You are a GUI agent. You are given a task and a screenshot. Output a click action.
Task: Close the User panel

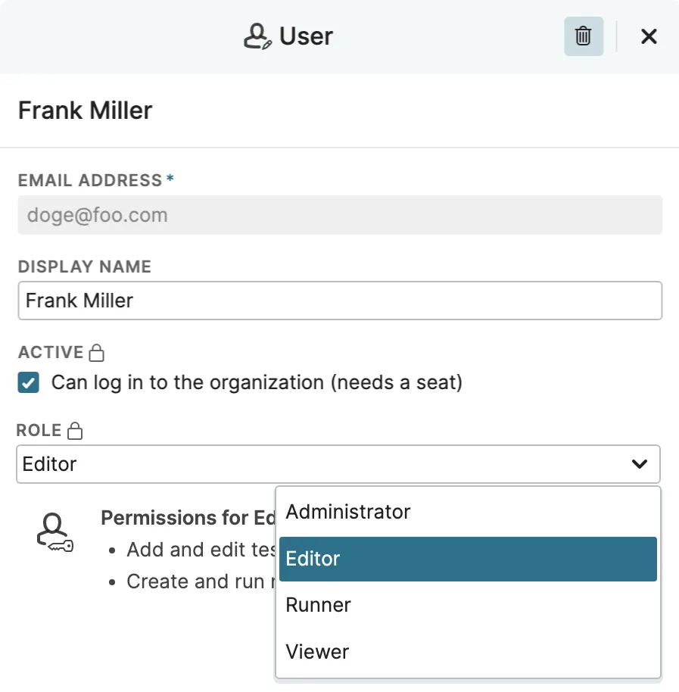[649, 36]
